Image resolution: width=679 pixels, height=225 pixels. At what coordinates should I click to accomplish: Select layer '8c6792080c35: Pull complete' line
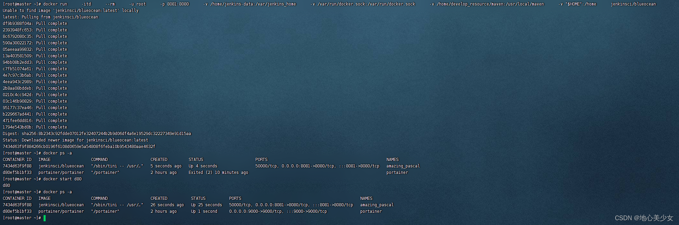tap(35, 36)
